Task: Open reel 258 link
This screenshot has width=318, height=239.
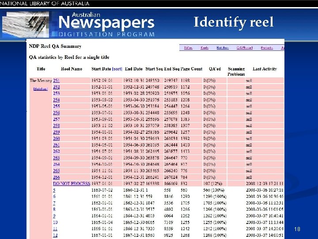Action: (x=56, y=126)
